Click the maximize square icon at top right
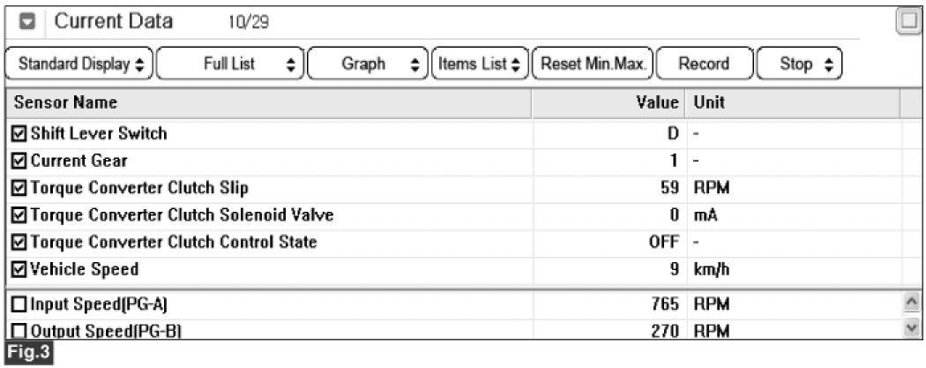 (908, 22)
